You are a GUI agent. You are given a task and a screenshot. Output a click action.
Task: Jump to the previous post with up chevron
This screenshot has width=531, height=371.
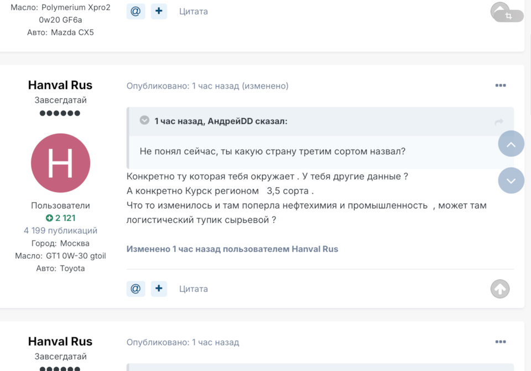pos(511,144)
